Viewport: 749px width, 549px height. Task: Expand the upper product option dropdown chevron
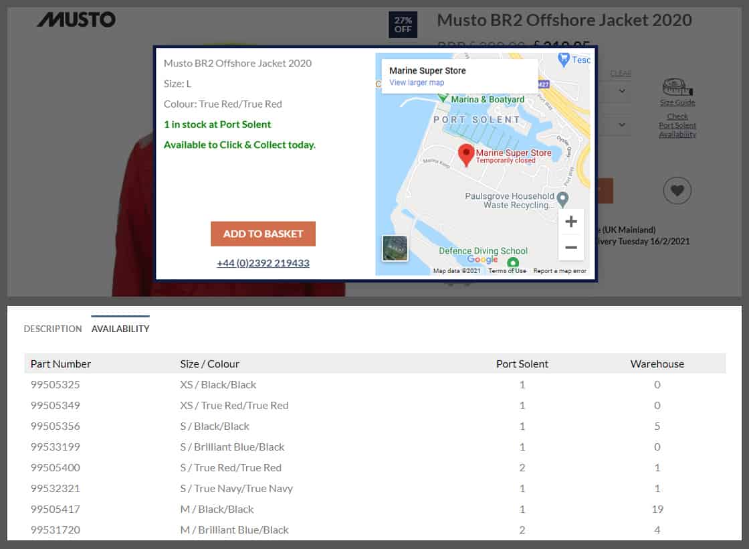[x=621, y=90]
